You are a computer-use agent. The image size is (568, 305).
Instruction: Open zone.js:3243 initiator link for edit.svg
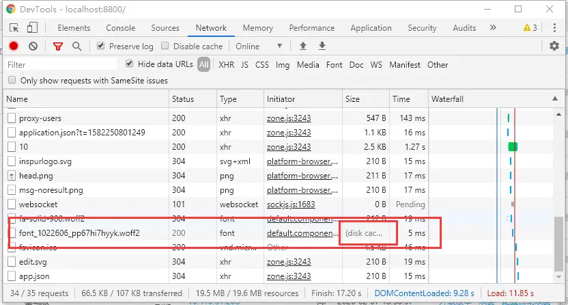tap(289, 262)
